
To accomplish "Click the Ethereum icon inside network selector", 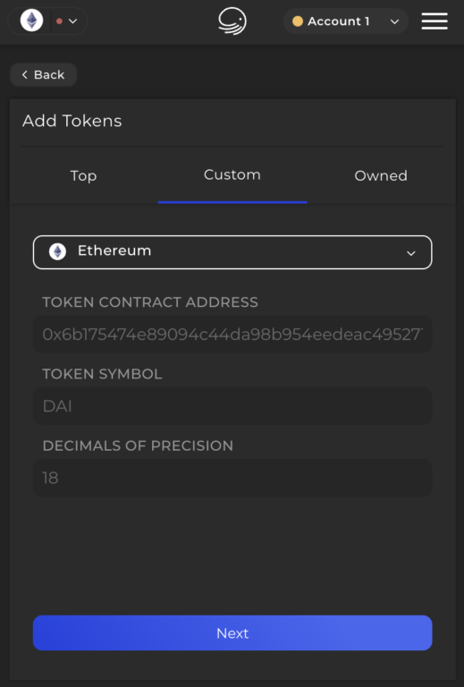I will click(57, 251).
